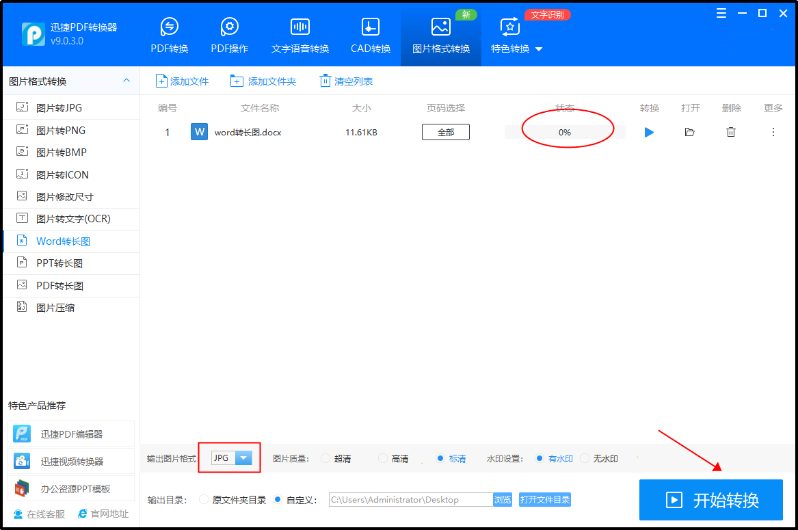Switch to CAD转换 tab
798x530 pixels.
point(371,35)
